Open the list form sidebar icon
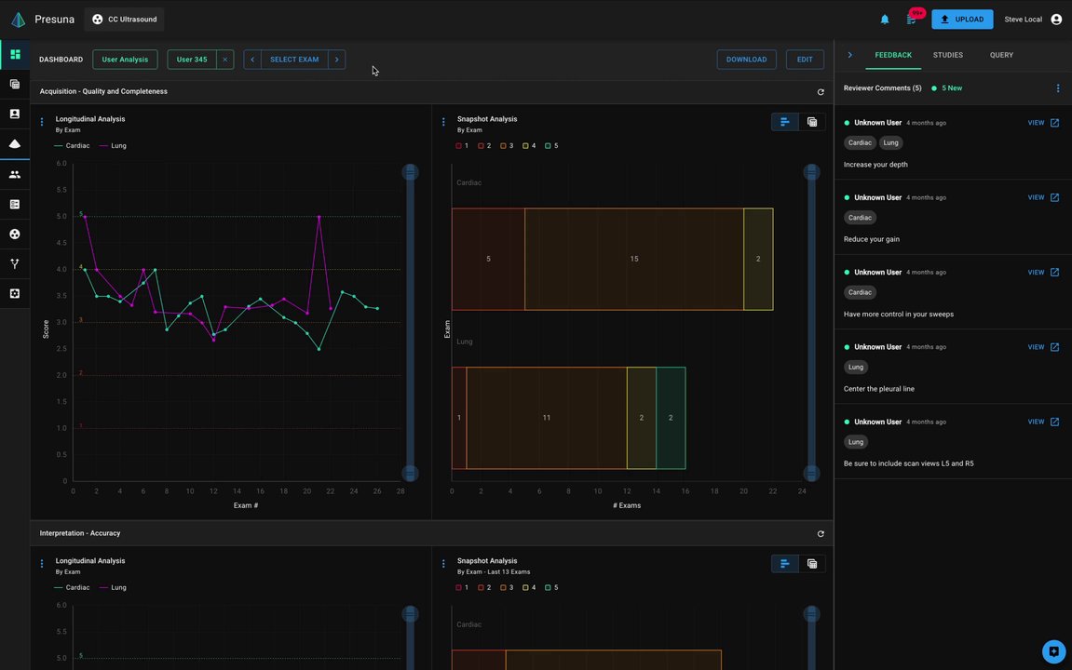Image resolution: width=1072 pixels, height=670 pixels. [x=14, y=204]
